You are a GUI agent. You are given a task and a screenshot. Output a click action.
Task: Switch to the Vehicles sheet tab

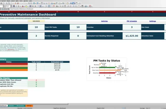[x=11, y=106]
